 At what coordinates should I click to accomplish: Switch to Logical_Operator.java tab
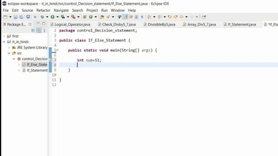tap(70, 24)
